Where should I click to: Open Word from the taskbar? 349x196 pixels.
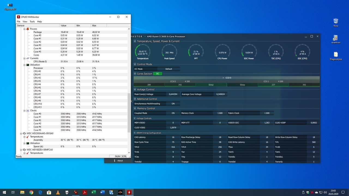coord(102,192)
